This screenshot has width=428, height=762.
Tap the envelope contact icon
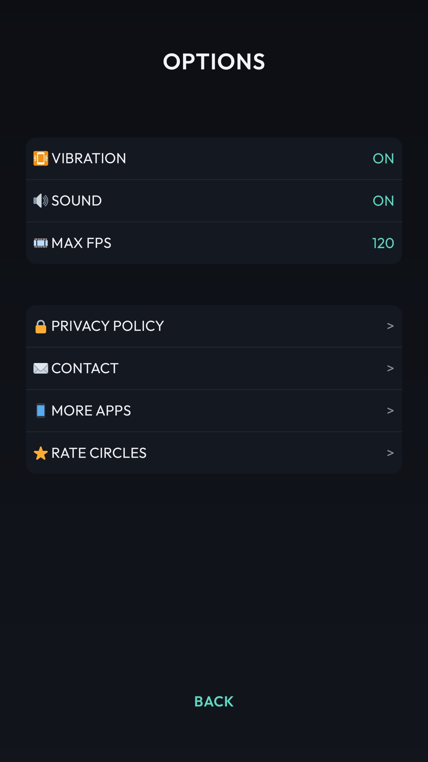[41, 368]
